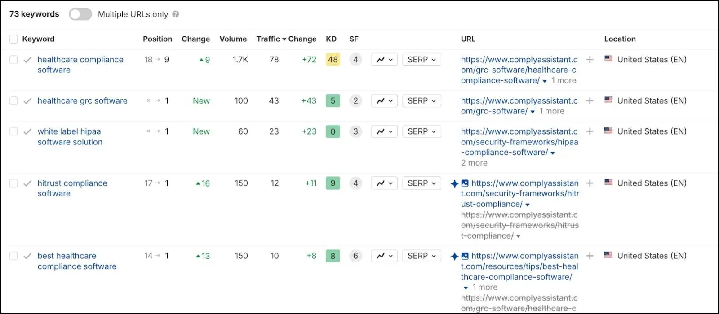The height and width of the screenshot is (314, 719).
Task: Click plus icon in white label hipaa row
Action: click(590, 131)
